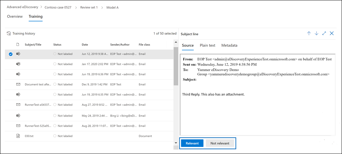Mark document as Relevant
342x154 pixels.
pyautogui.click(x=192, y=143)
